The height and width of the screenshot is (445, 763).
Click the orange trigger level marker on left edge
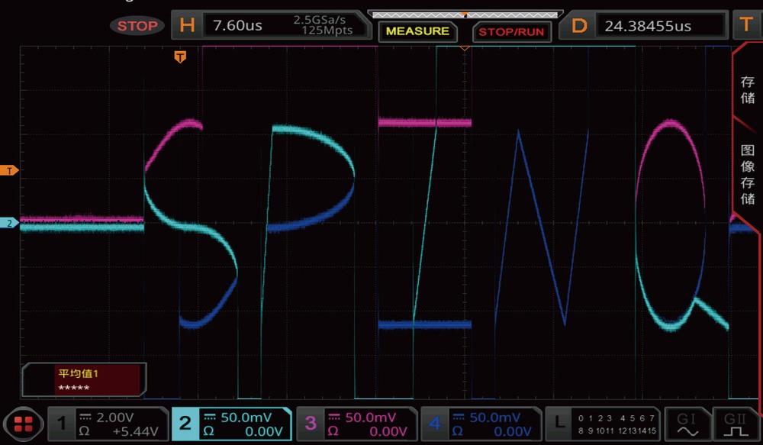[10, 170]
